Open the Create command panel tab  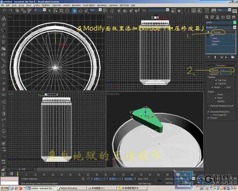[x=207, y=17]
